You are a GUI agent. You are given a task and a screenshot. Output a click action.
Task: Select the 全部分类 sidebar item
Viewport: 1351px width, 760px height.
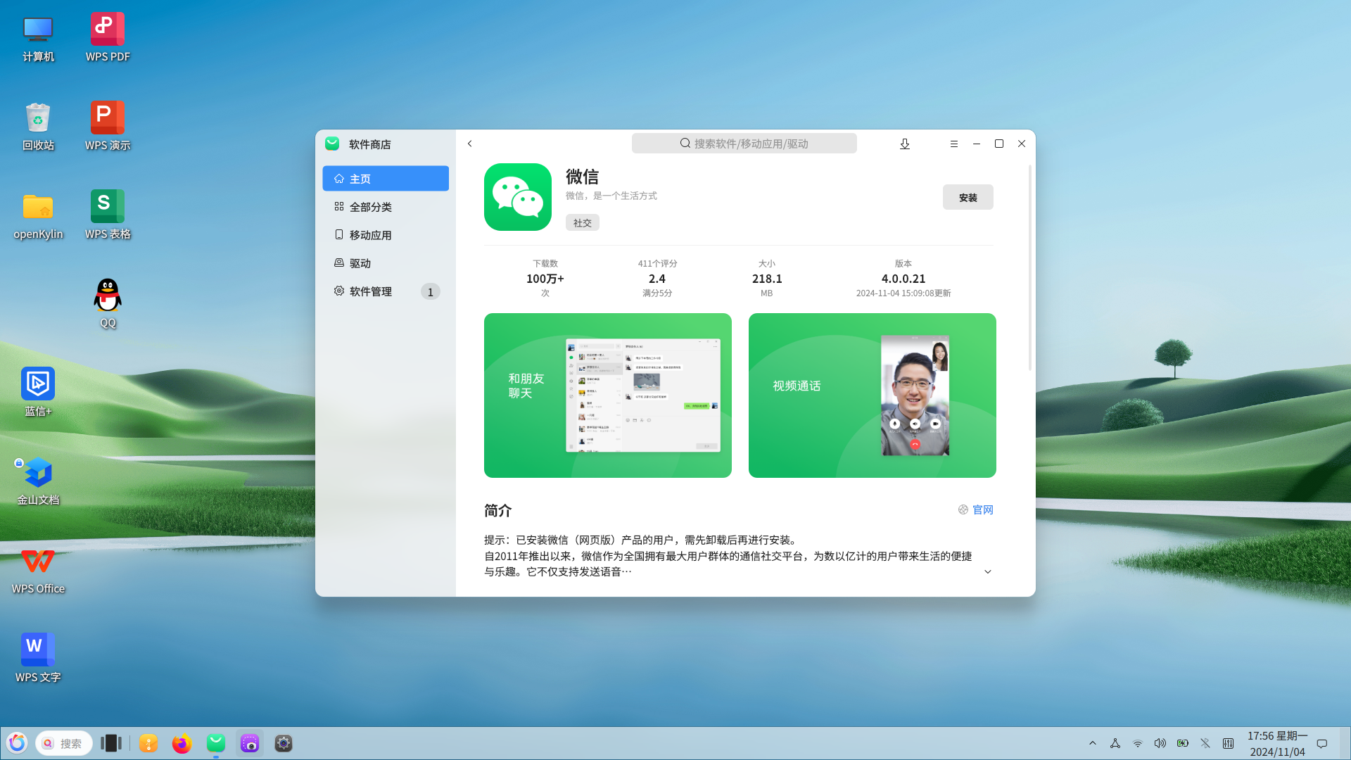click(x=386, y=207)
